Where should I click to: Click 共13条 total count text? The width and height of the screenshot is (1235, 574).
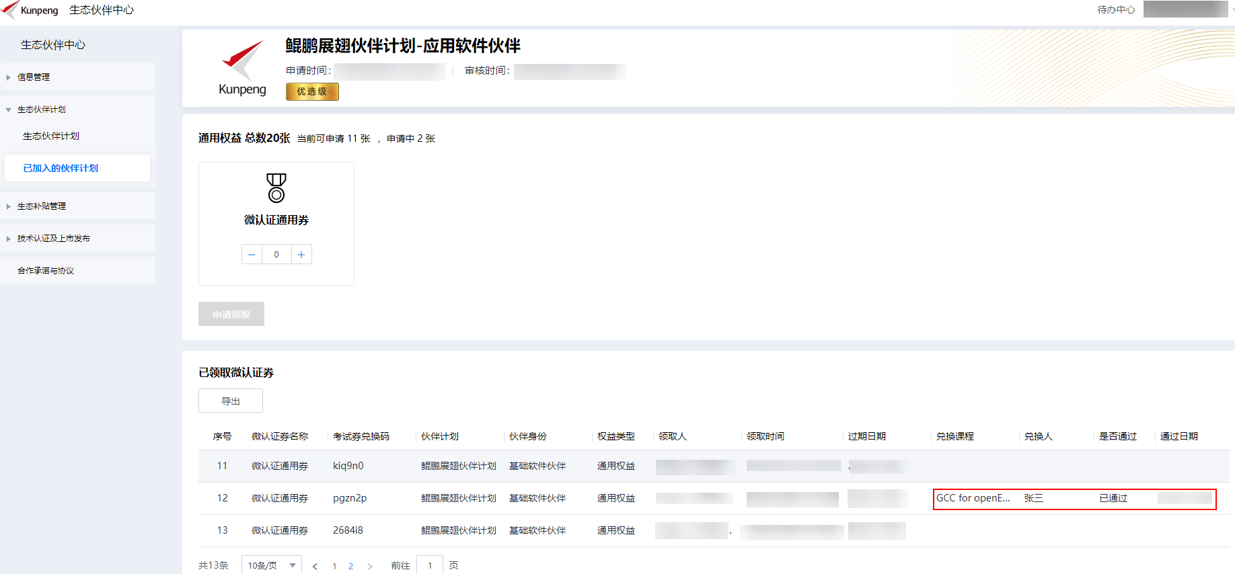pos(213,565)
